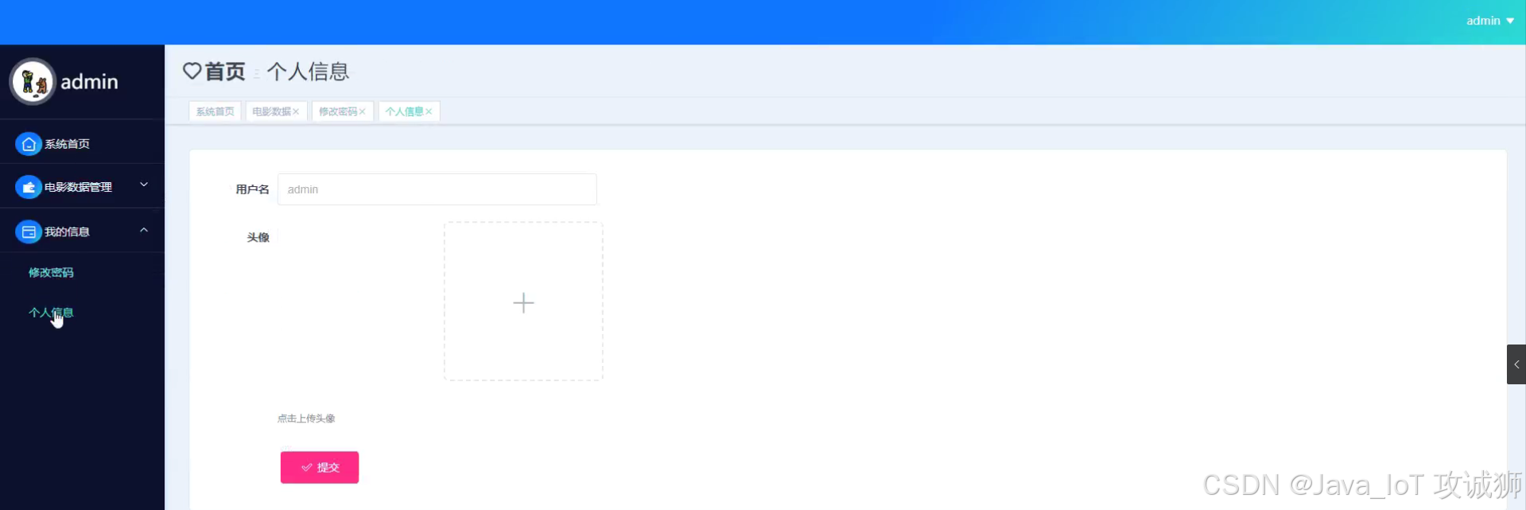This screenshot has height=510, width=1526.
Task: Go to 首页 via the breadcrumb
Action: click(225, 72)
